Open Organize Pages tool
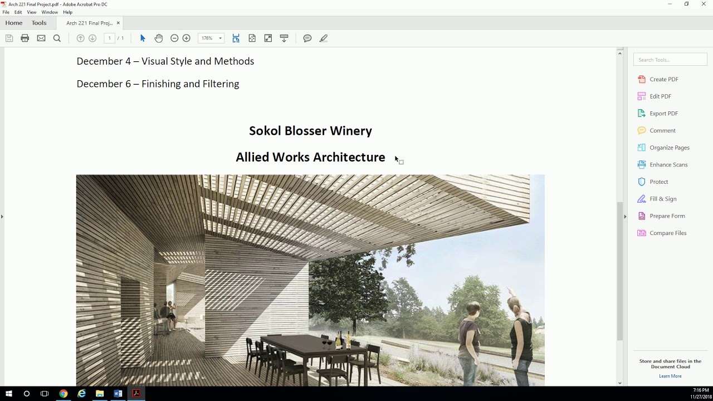The image size is (713, 401). pos(669,148)
